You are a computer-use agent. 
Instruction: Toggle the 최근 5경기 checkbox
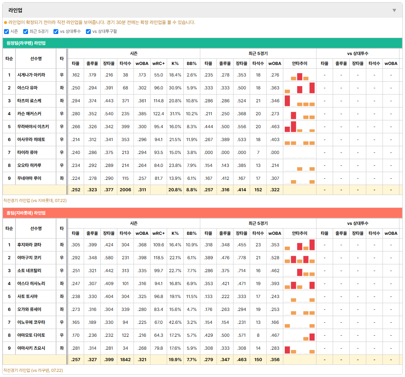click(x=25, y=31)
